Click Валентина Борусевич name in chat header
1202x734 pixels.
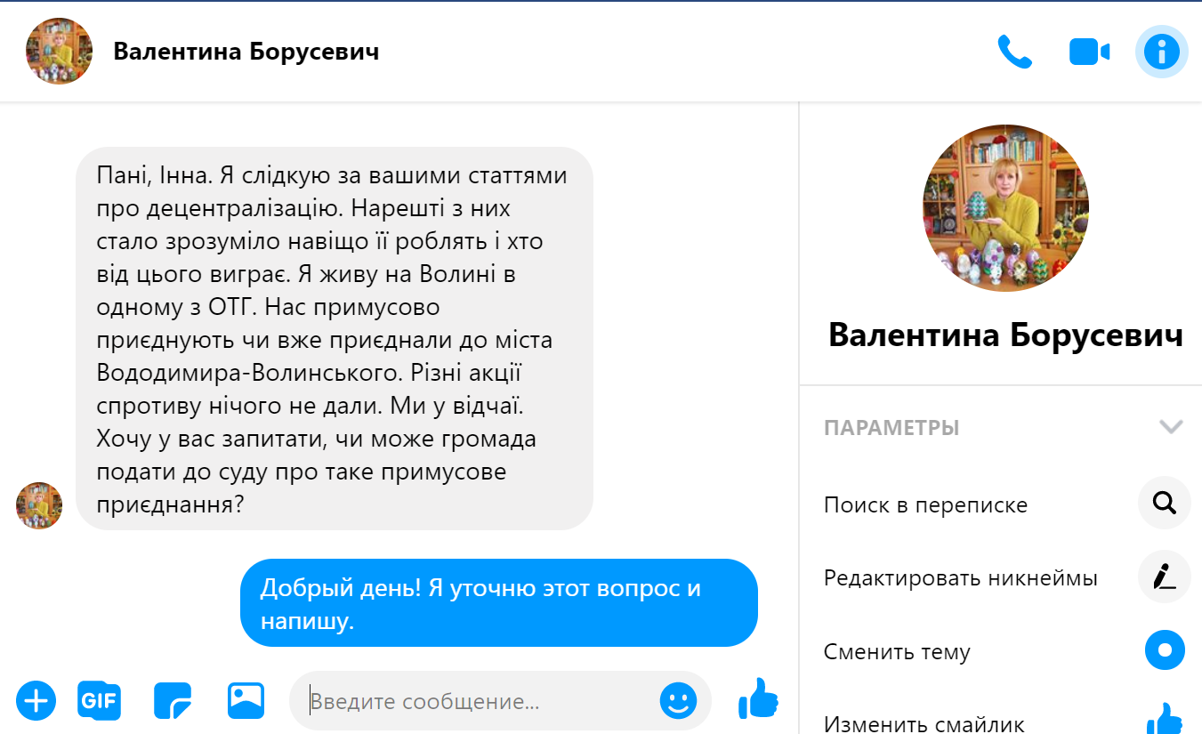click(x=246, y=52)
